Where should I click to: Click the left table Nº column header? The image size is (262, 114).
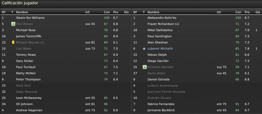(x=3, y=12)
